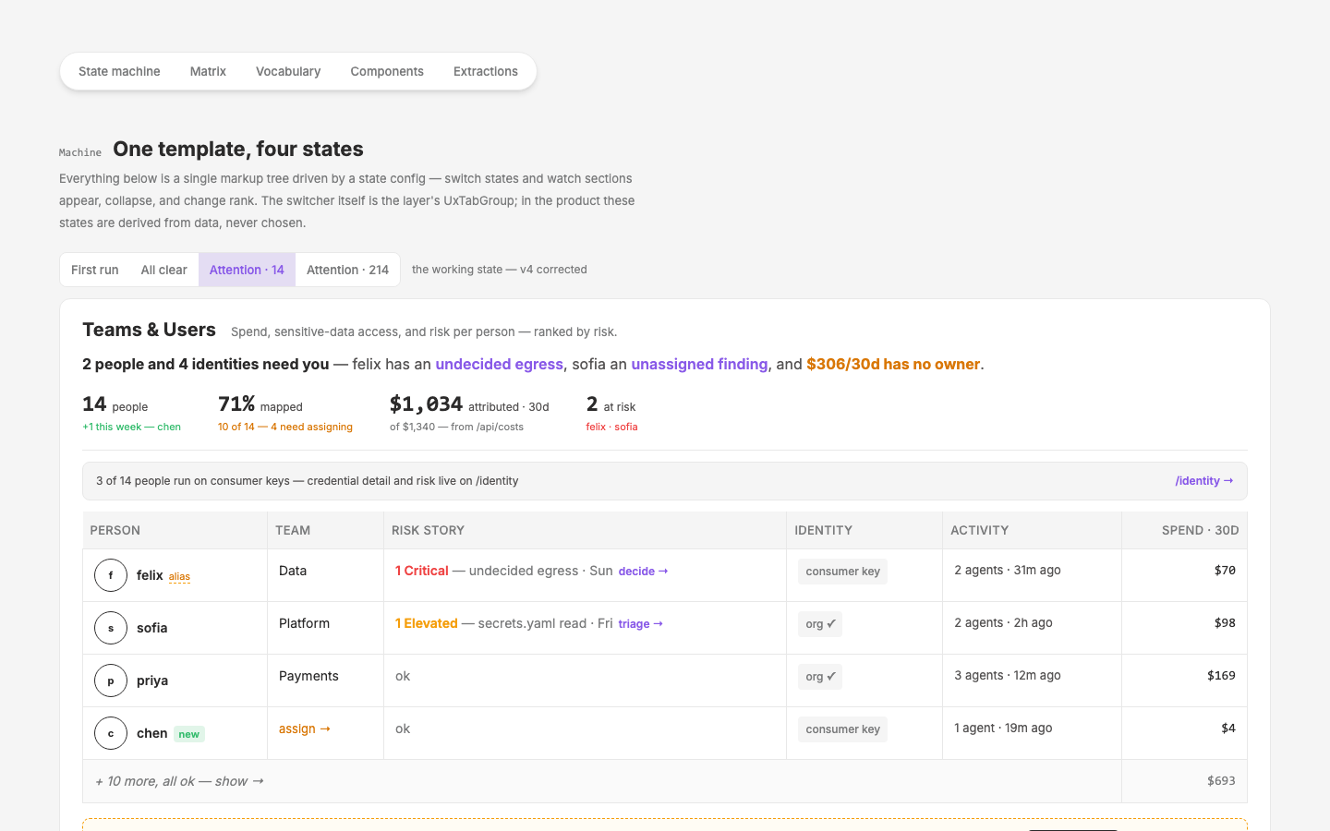Click the $306/30d has no owner link
The image size is (1330, 831).
[893, 364]
